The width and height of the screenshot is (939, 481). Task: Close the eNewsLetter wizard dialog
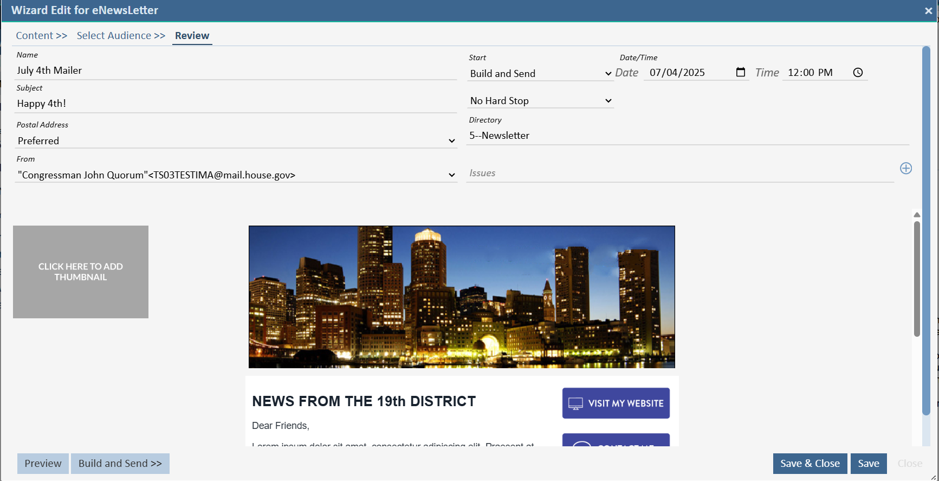[928, 11]
